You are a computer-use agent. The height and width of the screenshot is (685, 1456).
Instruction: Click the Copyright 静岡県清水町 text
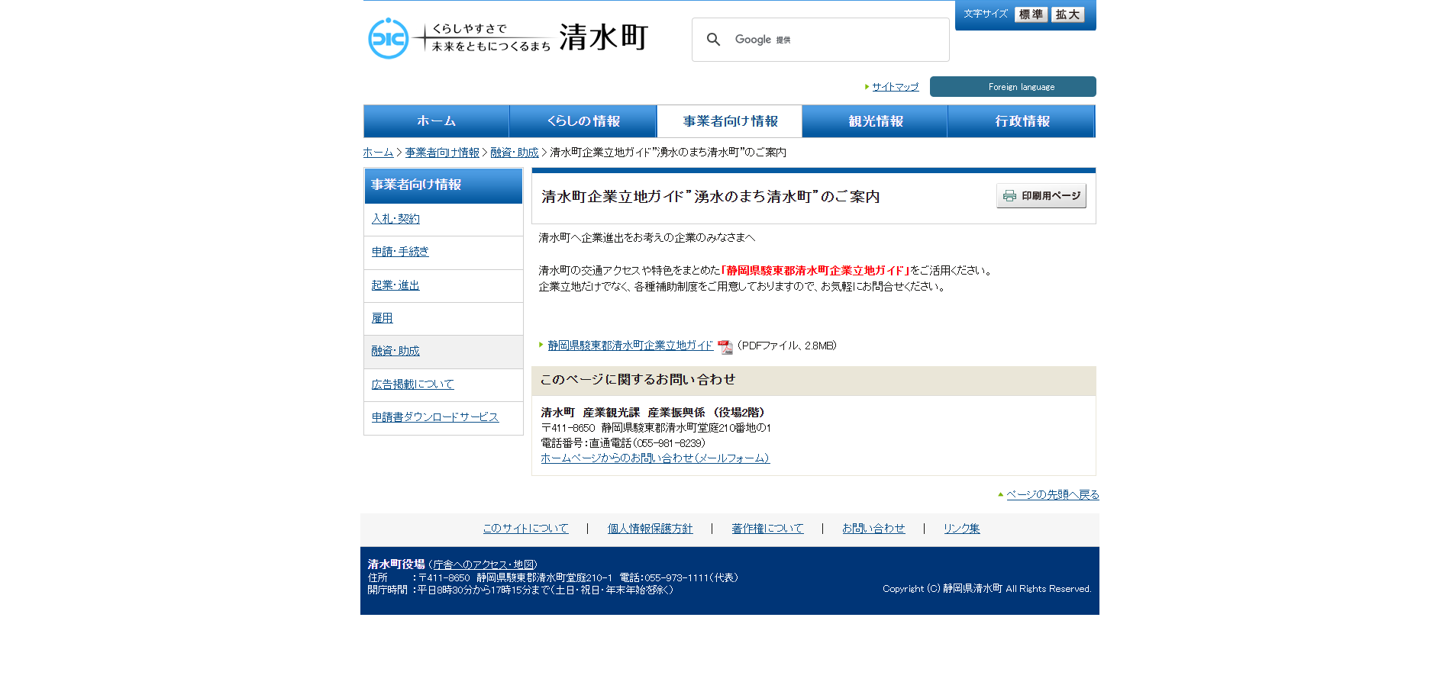pyautogui.click(x=987, y=589)
